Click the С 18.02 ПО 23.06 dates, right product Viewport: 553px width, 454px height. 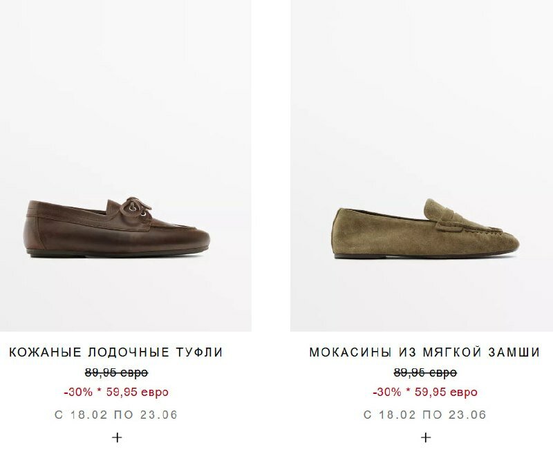(x=425, y=415)
